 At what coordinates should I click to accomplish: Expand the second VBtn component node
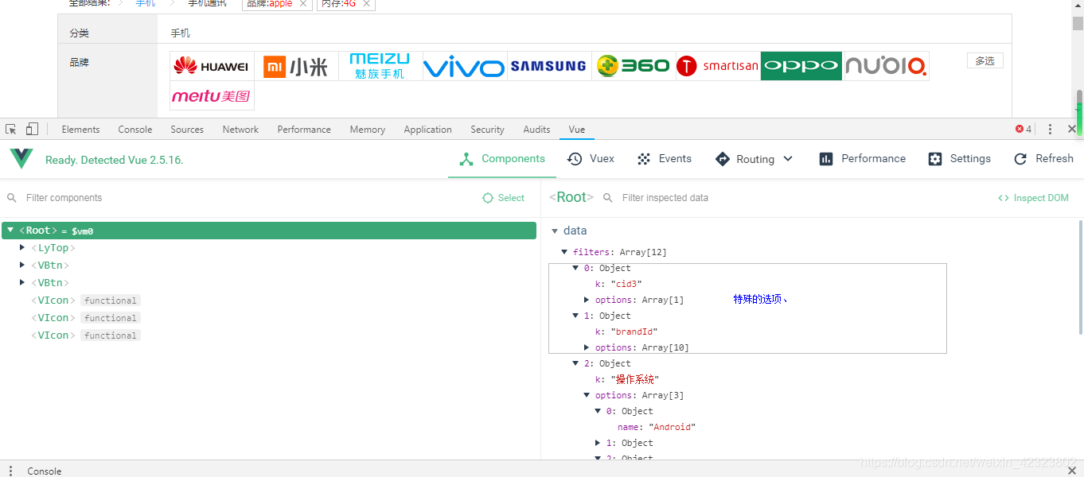22,282
